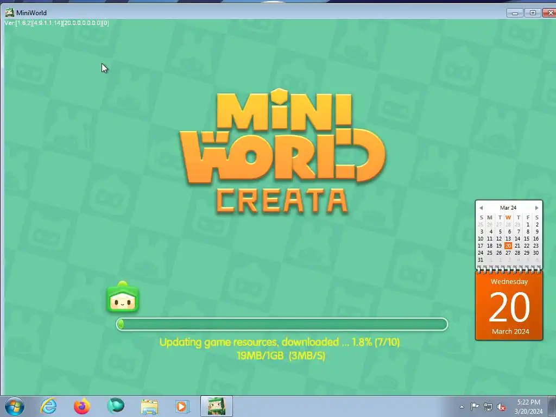Maximize the MiniWorld window
The width and height of the screenshot is (556, 417).
click(x=533, y=13)
